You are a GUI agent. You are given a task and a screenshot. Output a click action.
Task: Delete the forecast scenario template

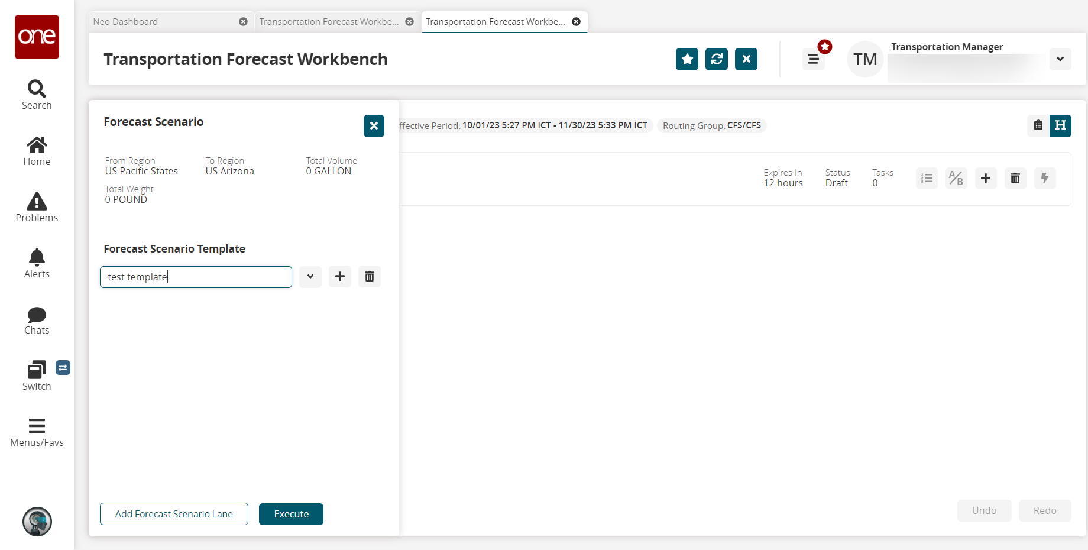click(370, 277)
